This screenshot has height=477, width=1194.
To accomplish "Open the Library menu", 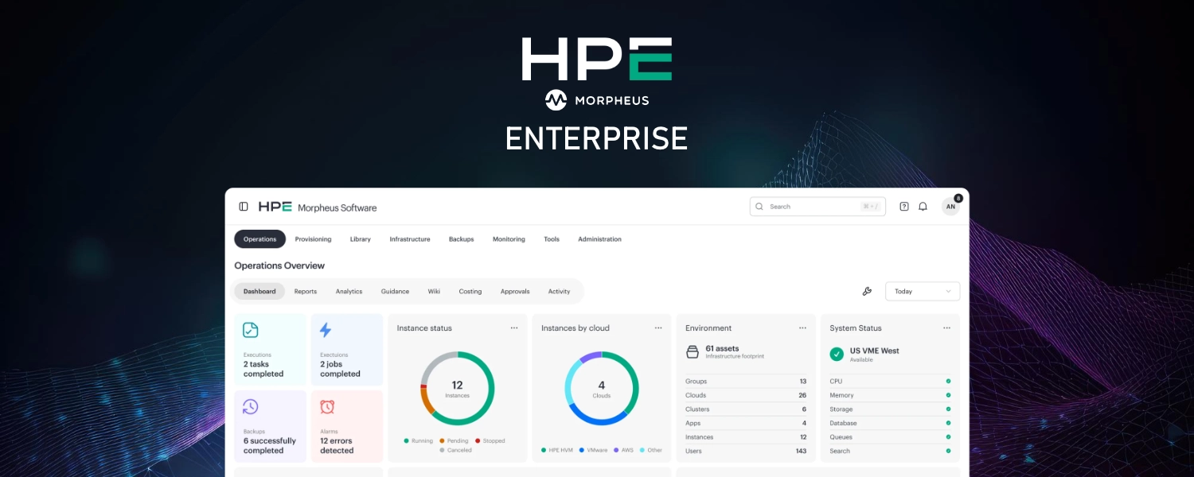I will point(361,239).
